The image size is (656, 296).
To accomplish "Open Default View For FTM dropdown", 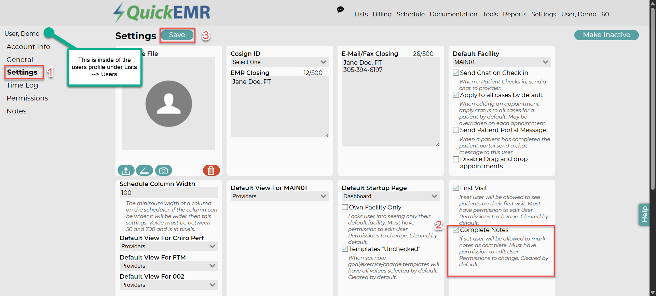I will point(169,266).
